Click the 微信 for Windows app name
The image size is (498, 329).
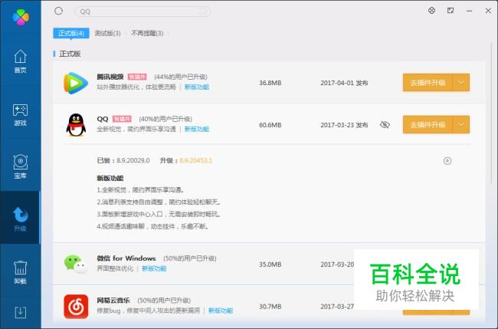click(126, 258)
